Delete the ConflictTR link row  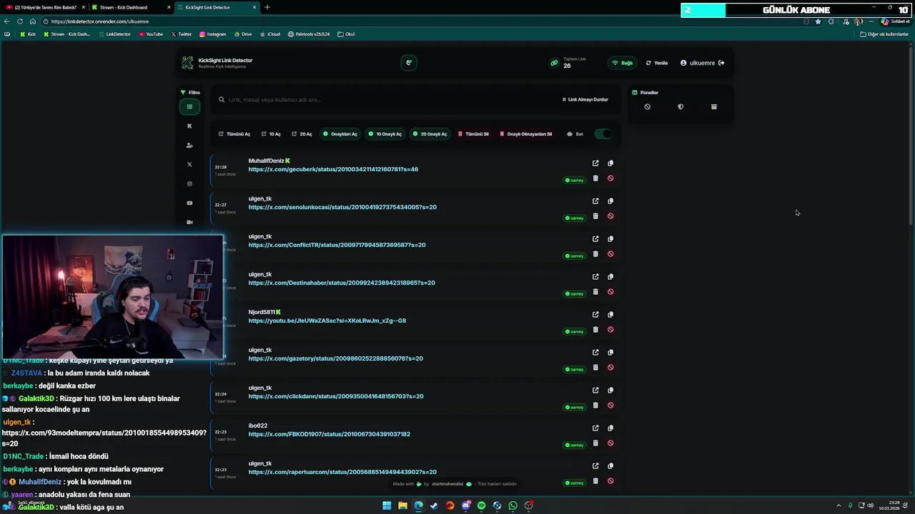coord(595,254)
